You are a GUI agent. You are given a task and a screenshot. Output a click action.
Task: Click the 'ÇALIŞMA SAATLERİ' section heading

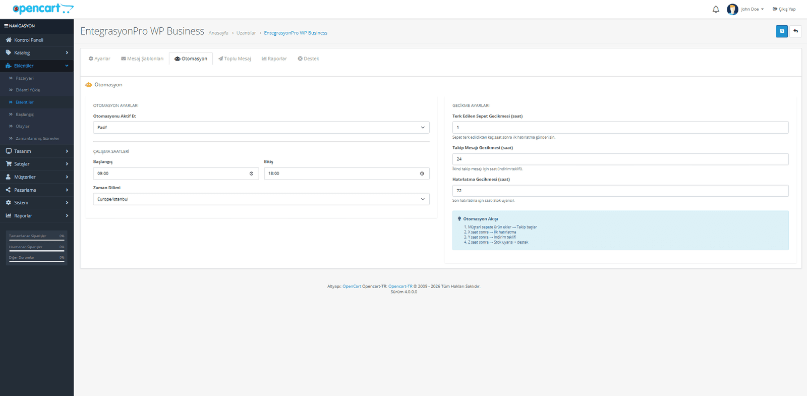[x=111, y=152]
